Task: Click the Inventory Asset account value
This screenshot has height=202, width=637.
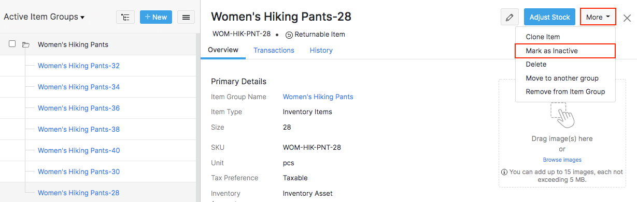Action: [x=308, y=193]
